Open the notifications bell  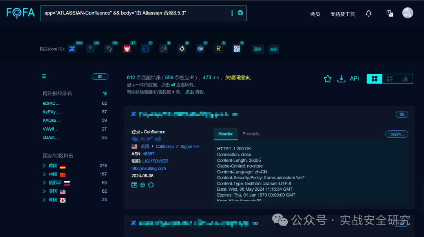tap(369, 13)
